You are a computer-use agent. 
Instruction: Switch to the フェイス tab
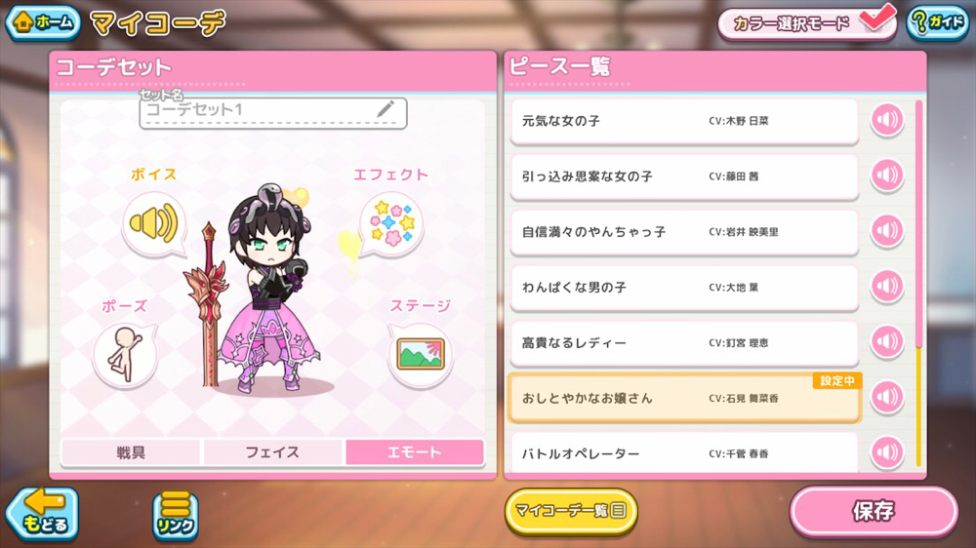click(272, 452)
